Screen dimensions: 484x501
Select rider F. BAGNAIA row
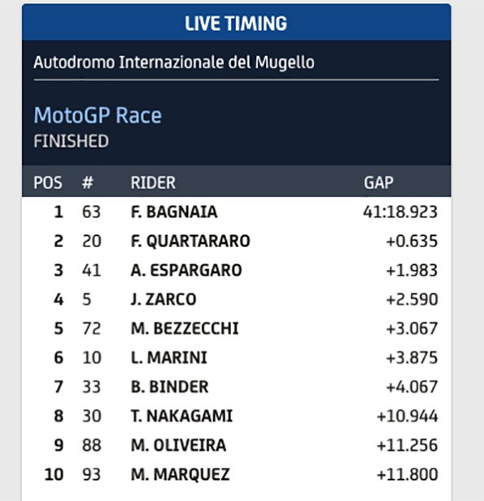tap(237, 211)
